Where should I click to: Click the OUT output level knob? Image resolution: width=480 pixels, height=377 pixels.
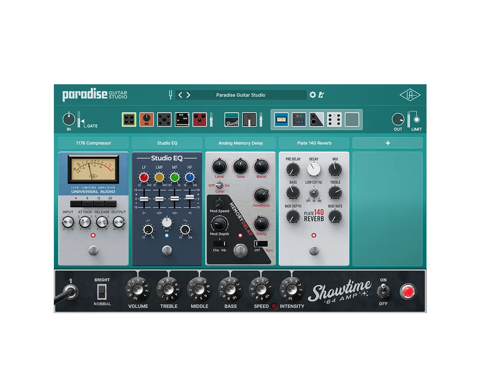click(398, 119)
